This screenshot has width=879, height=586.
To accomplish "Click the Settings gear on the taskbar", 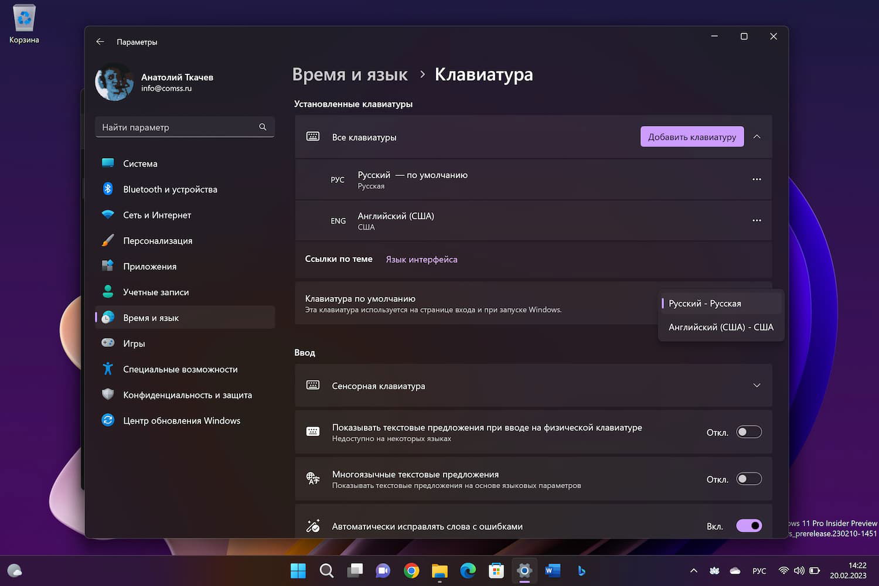I will [x=524, y=571].
